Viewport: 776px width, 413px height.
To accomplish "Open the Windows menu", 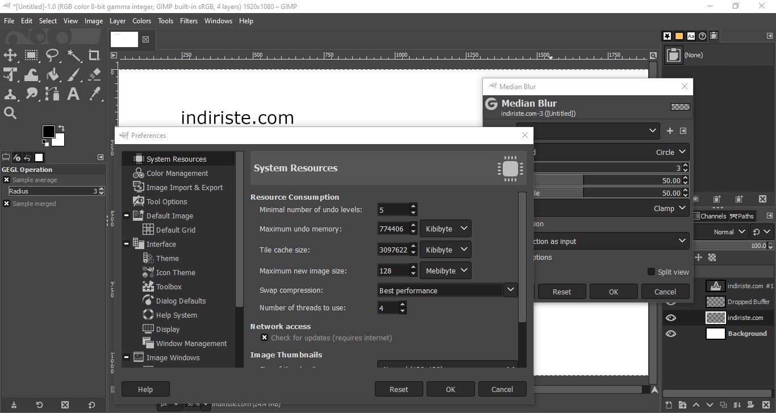I will [x=218, y=21].
